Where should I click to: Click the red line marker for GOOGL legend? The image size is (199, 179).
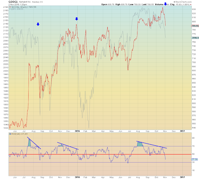point(10,7)
